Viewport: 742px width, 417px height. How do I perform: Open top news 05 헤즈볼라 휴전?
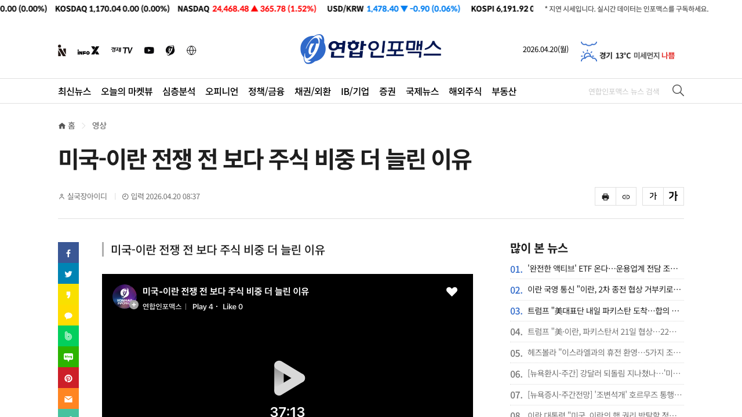604,352
